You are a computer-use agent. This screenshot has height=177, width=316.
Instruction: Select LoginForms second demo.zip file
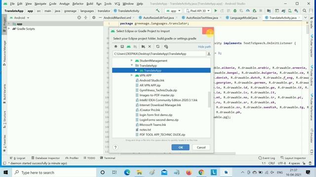point(159,120)
